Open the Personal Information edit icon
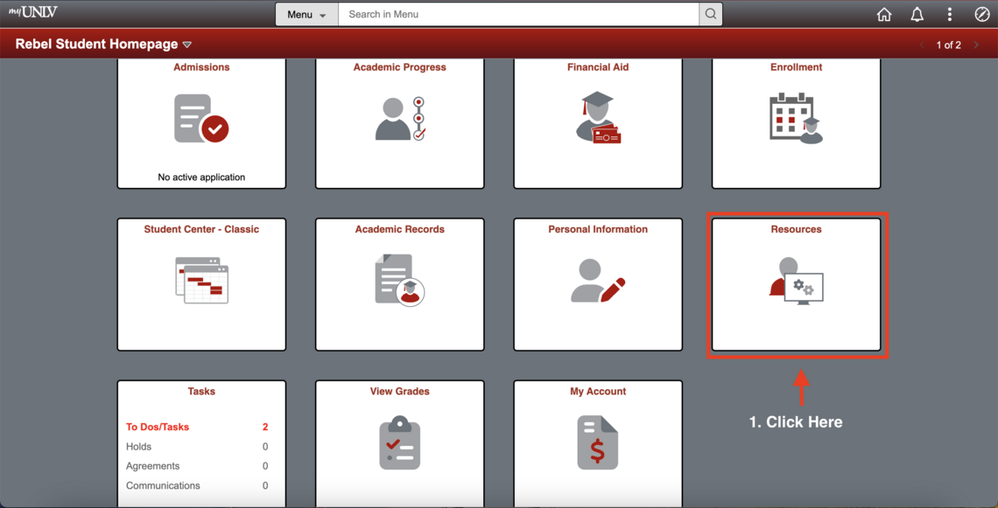Image resolution: width=998 pixels, height=508 pixels. (x=598, y=281)
